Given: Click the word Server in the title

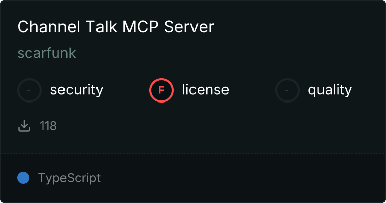Looking at the screenshot, I should [189, 26].
